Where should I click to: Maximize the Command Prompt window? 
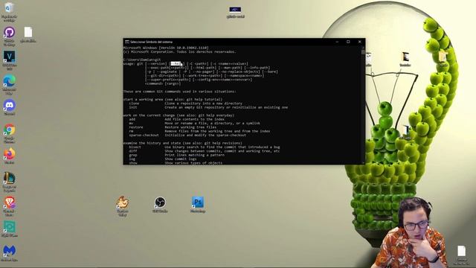pyautogui.click(x=348, y=42)
